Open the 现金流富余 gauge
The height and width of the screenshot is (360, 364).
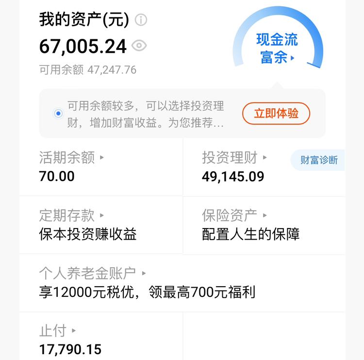[x=278, y=38]
